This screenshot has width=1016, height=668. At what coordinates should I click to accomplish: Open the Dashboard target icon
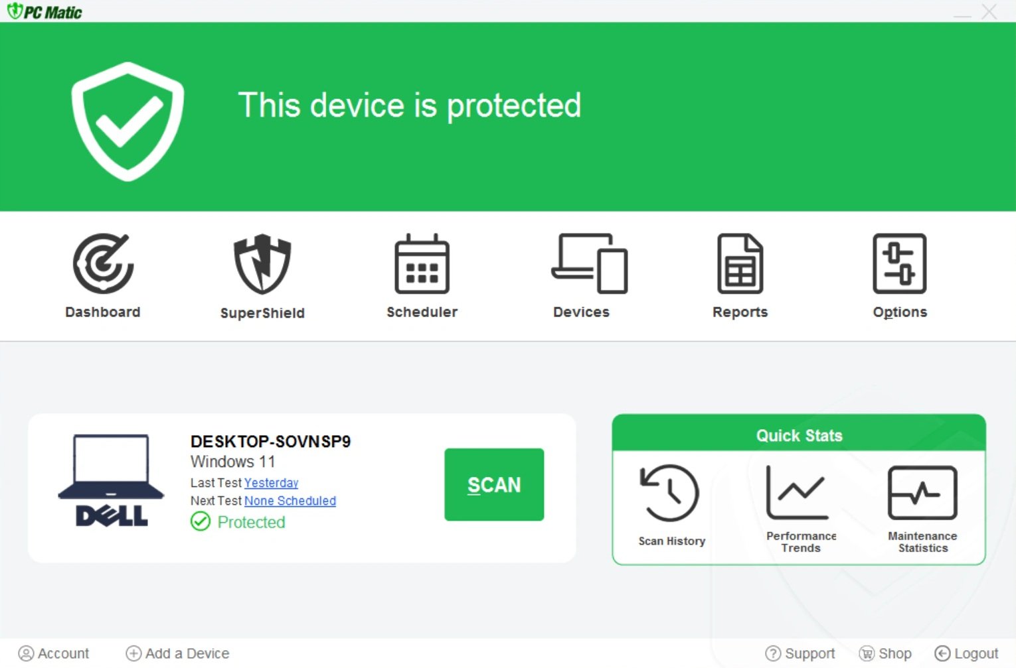(x=103, y=264)
